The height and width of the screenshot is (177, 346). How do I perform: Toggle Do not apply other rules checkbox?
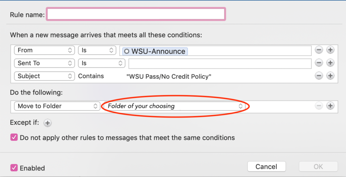click(14, 138)
